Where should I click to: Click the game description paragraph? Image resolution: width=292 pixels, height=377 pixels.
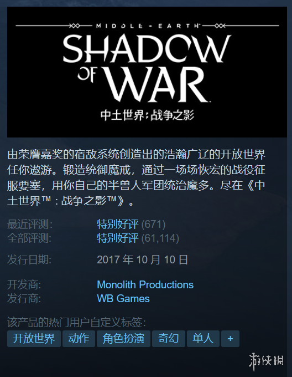click(136, 177)
